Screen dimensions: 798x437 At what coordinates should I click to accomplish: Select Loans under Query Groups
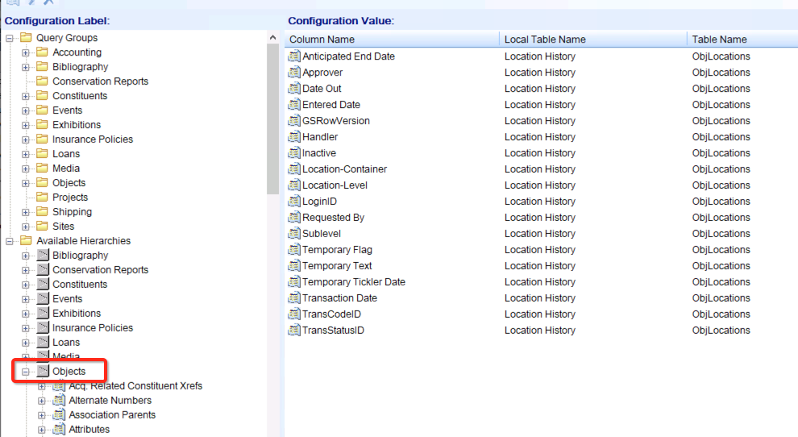click(66, 154)
